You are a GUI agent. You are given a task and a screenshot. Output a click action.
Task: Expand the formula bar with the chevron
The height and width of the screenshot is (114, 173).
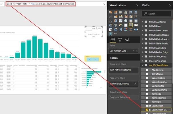coord(104,4)
